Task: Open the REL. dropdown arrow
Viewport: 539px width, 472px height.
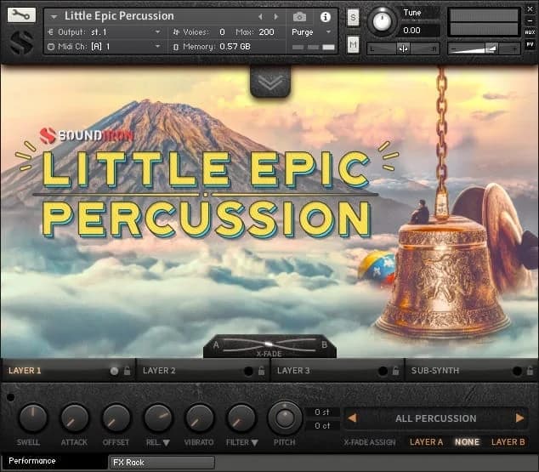Action: (x=166, y=443)
